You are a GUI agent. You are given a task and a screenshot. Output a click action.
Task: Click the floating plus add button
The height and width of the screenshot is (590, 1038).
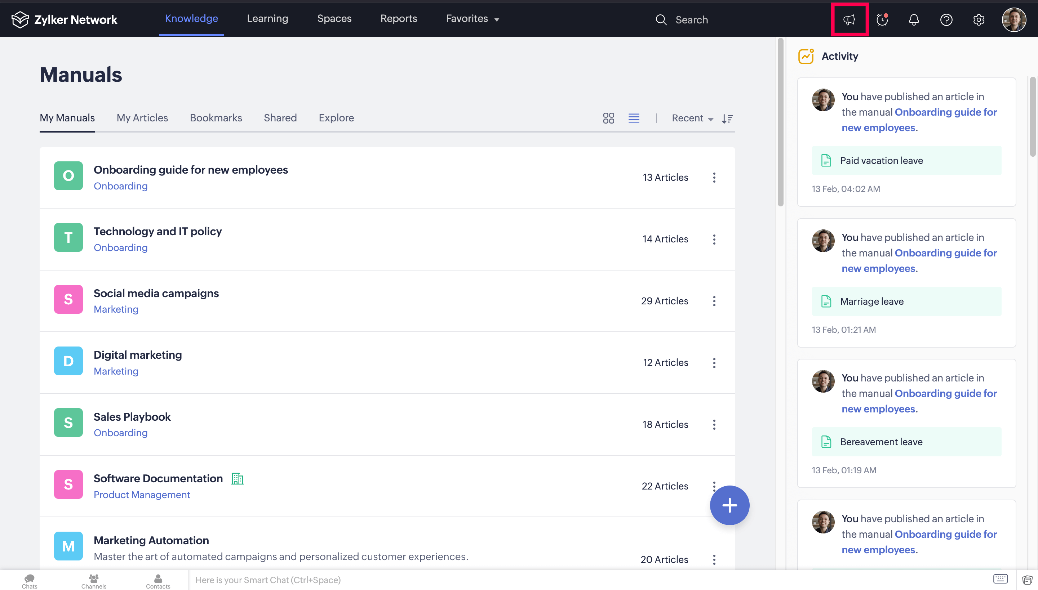click(x=729, y=505)
